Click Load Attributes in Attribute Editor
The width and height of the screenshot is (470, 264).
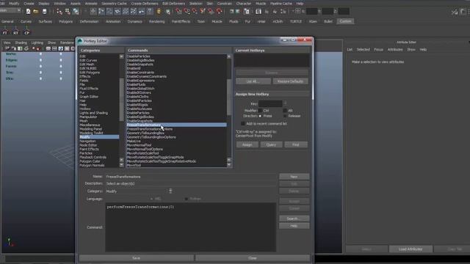(x=411, y=249)
